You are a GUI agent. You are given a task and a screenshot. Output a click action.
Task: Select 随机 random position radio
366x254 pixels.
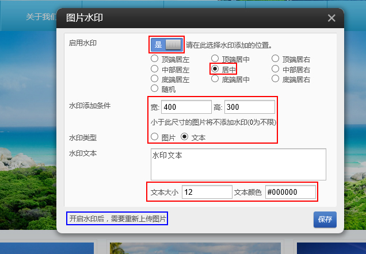click(x=154, y=88)
